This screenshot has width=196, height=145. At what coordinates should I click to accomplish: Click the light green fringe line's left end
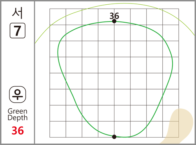(x=35, y=43)
